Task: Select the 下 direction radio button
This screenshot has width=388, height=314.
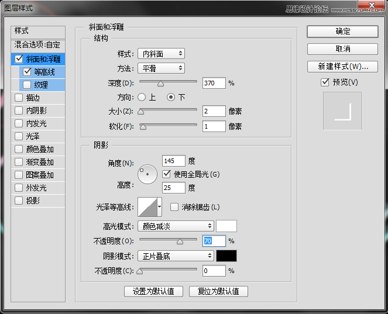Action: 171,97
